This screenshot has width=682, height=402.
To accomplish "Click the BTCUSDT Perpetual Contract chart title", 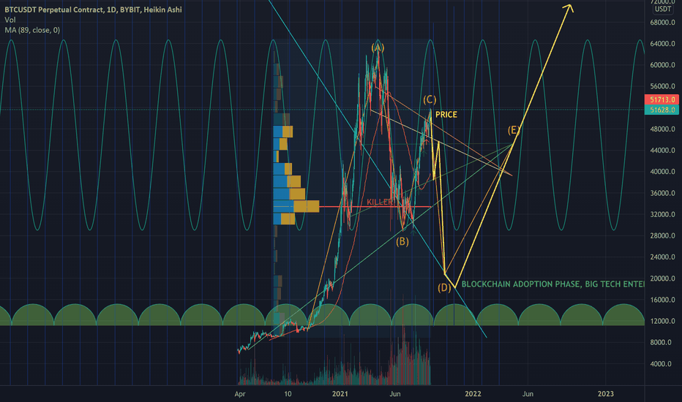I will 93,10.
